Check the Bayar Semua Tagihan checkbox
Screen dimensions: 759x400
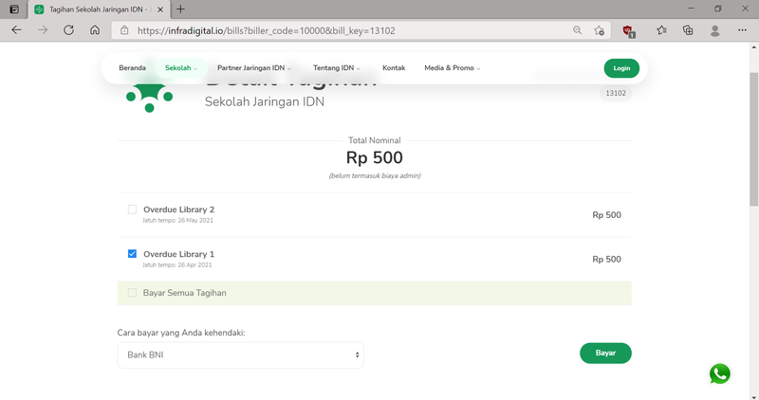pos(132,293)
